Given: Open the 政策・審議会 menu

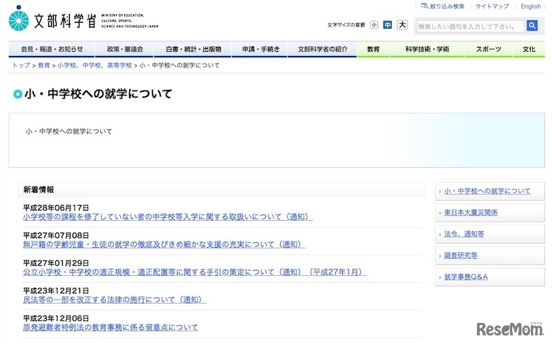Looking at the screenshot, I should (125, 50).
